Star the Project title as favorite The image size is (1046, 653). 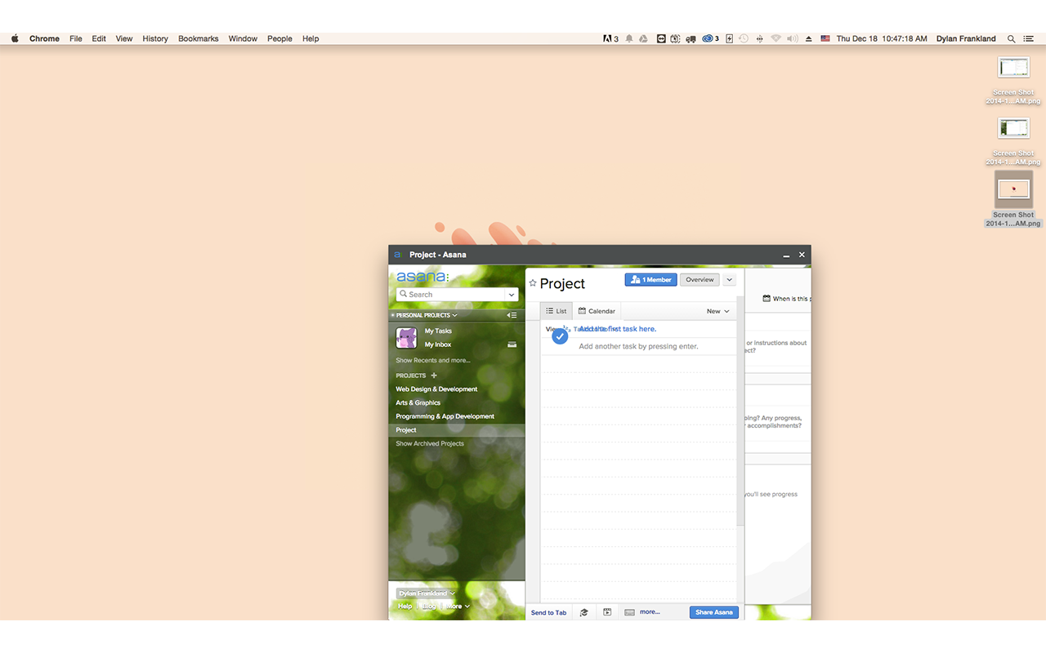(533, 283)
